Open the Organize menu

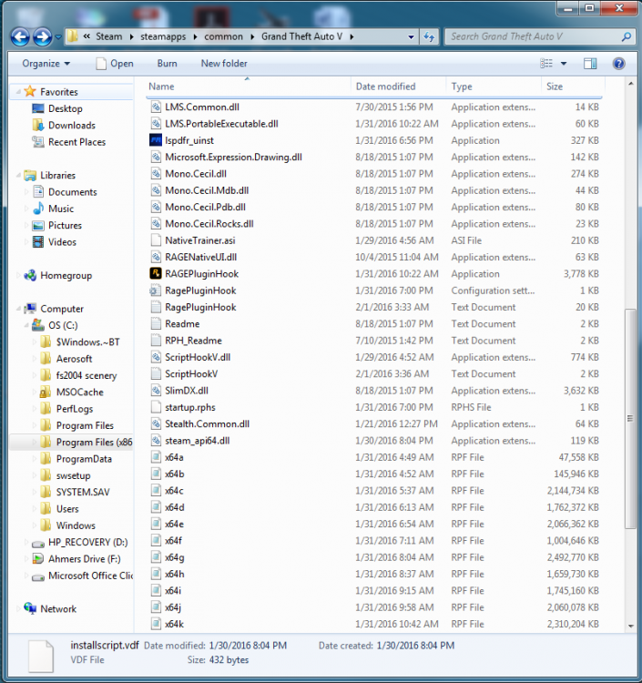coord(46,64)
